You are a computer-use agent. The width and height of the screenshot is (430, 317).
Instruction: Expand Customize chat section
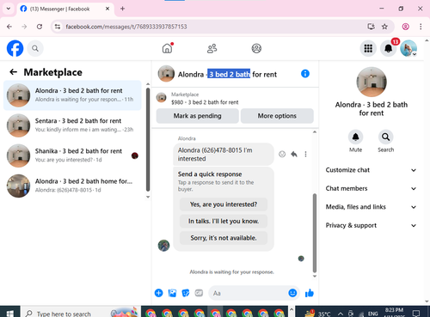(x=371, y=170)
